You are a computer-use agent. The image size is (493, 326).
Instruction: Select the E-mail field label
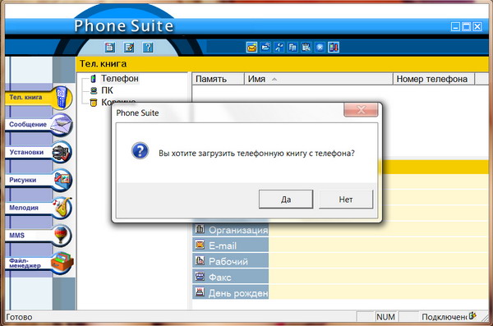point(230,246)
